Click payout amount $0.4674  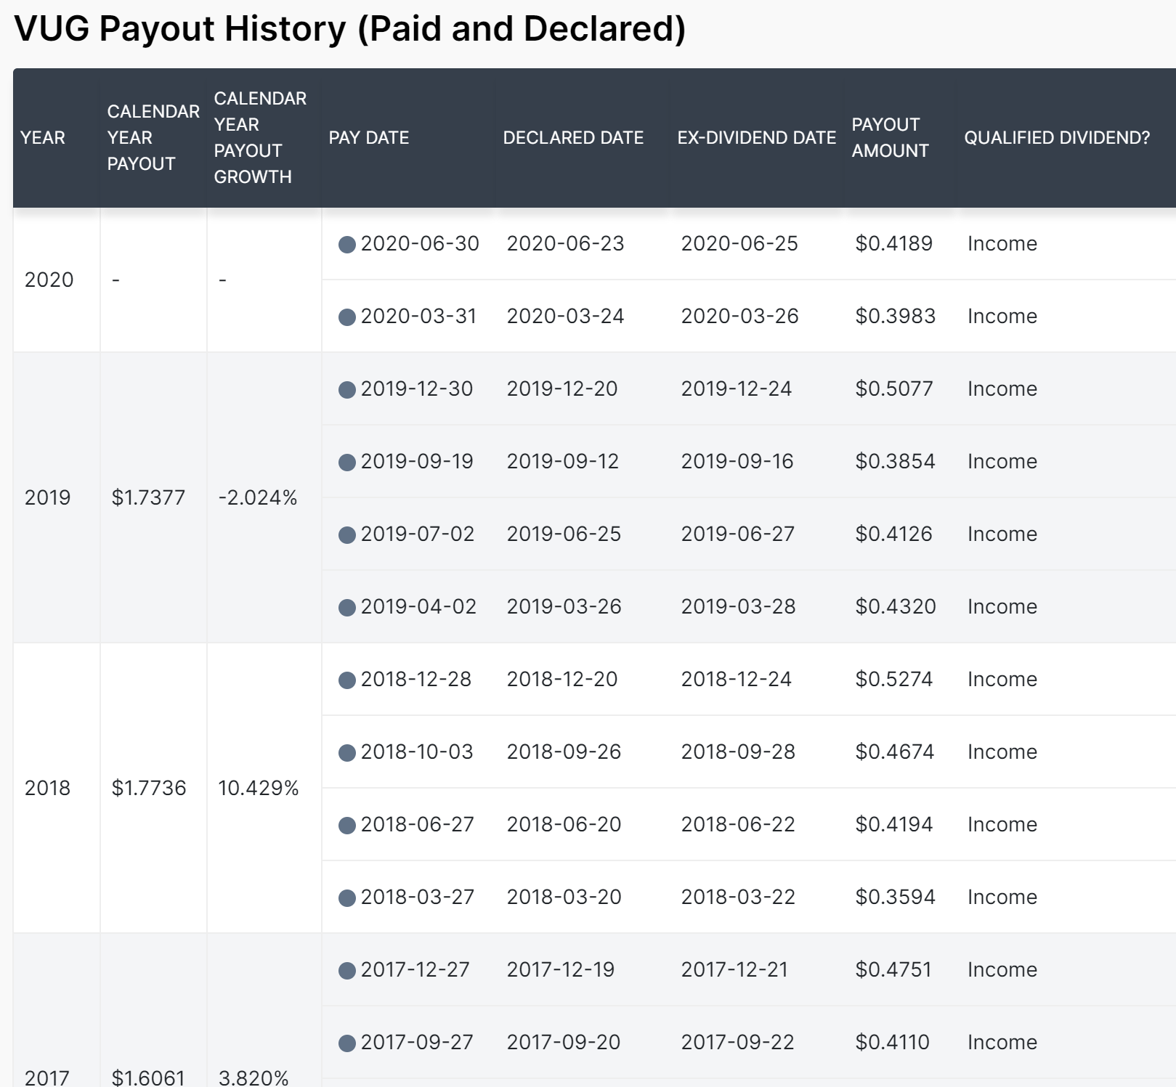[894, 752]
